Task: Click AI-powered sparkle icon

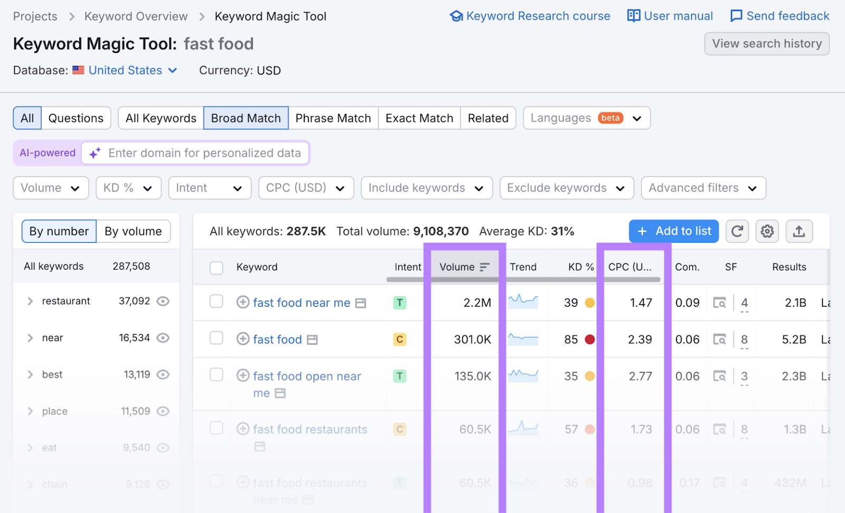Action: pyautogui.click(x=95, y=153)
